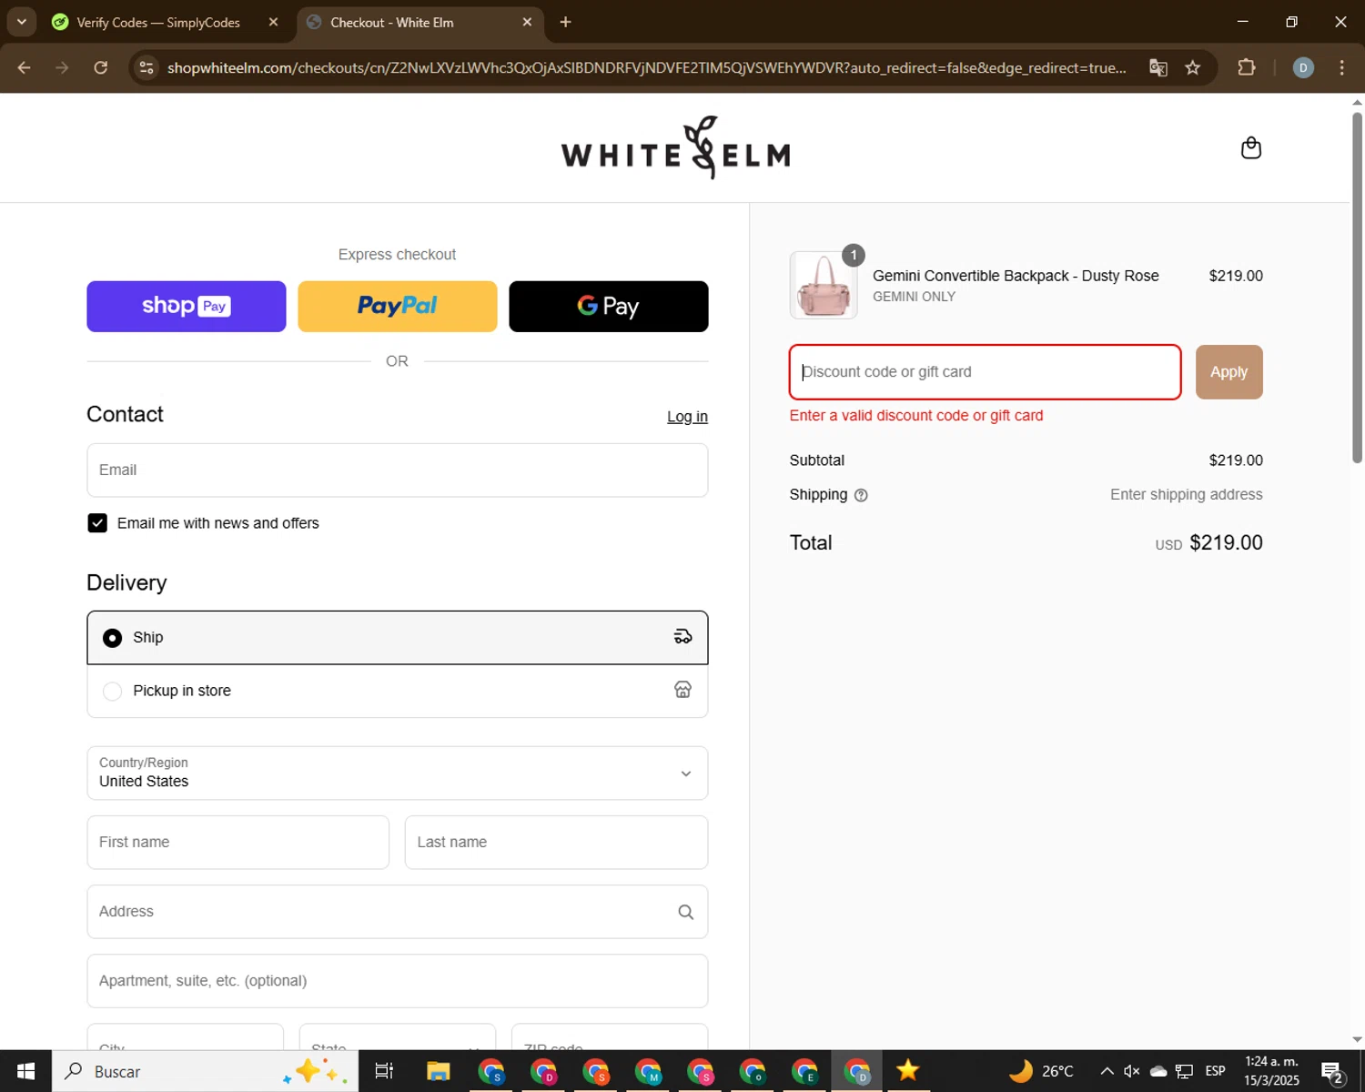Switch to Verify Codes — SimplyCodes tab
1365x1092 pixels.
click(158, 22)
